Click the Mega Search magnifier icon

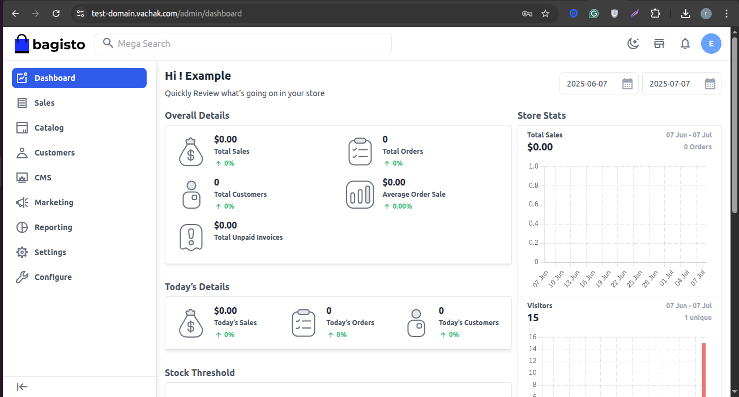click(x=108, y=44)
